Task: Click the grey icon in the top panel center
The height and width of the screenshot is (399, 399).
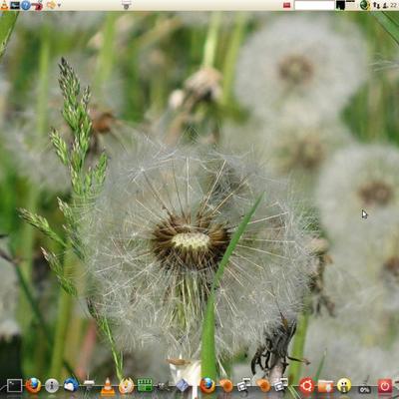Action: pos(127,5)
